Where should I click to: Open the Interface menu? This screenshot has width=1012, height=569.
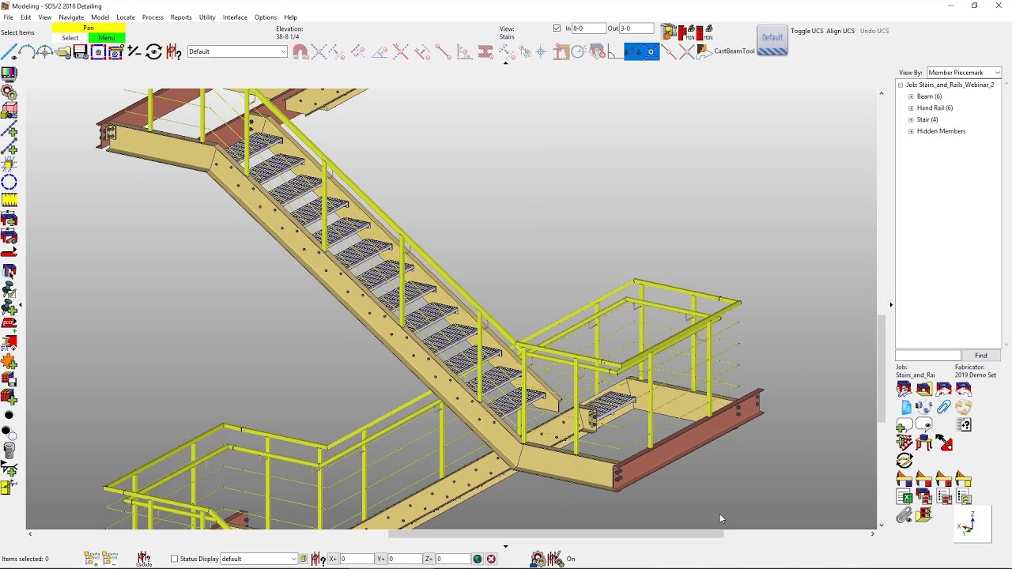pos(235,17)
